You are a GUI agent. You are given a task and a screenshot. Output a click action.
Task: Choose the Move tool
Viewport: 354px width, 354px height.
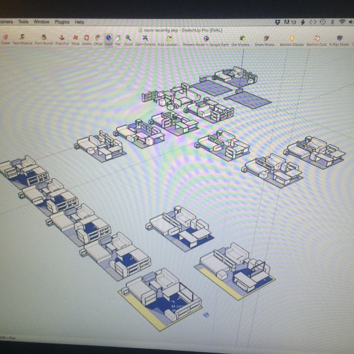pyautogui.click(x=75, y=40)
